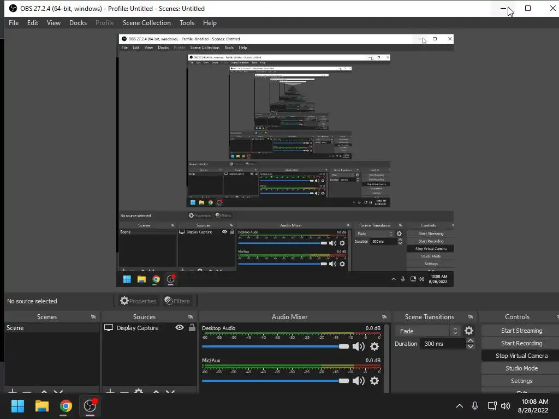
Task: Open the Edit menu
Action: tap(32, 23)
